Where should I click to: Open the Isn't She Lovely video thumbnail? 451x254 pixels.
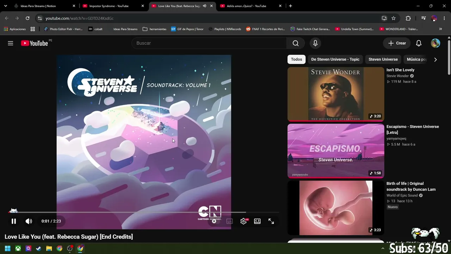click(x=336, y=94)
